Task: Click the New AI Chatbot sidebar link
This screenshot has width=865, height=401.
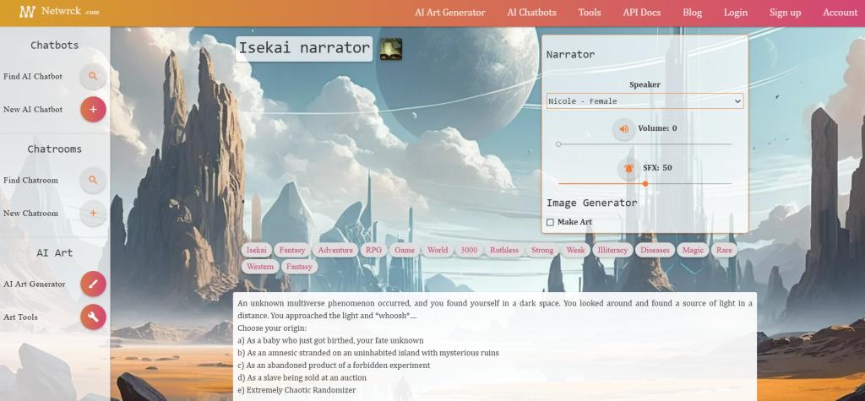Action: (33, 109)
